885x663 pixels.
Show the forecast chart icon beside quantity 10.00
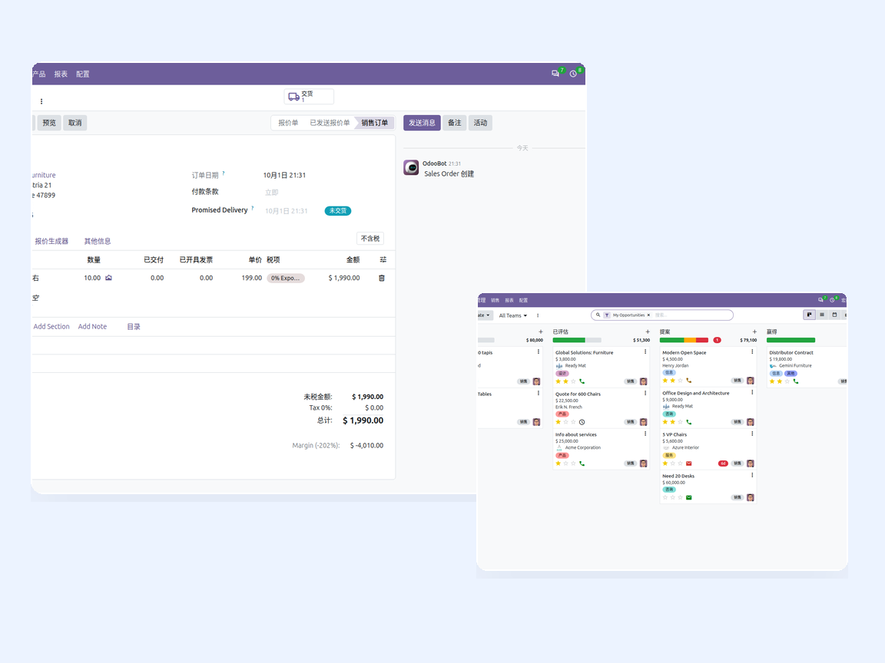(108, 278)
